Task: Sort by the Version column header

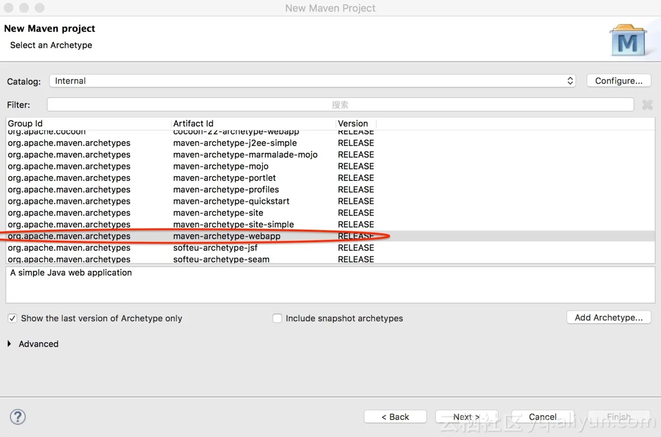Action: coord(356,123)
